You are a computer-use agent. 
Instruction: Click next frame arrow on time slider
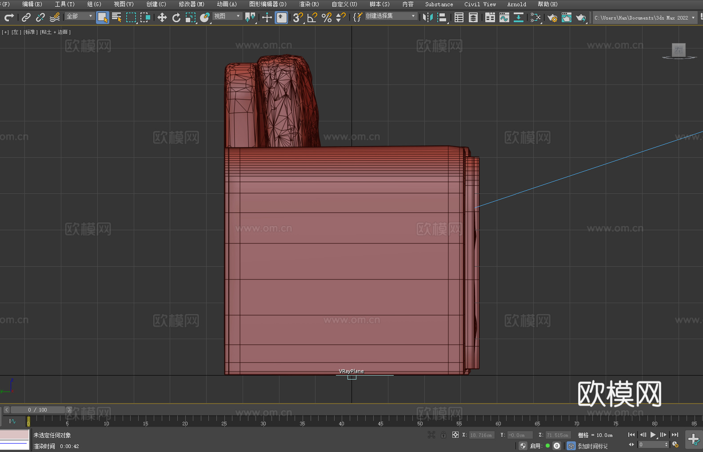coord(69,410)
